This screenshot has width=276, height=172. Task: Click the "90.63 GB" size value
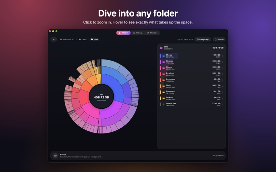(x=216, y=61)
